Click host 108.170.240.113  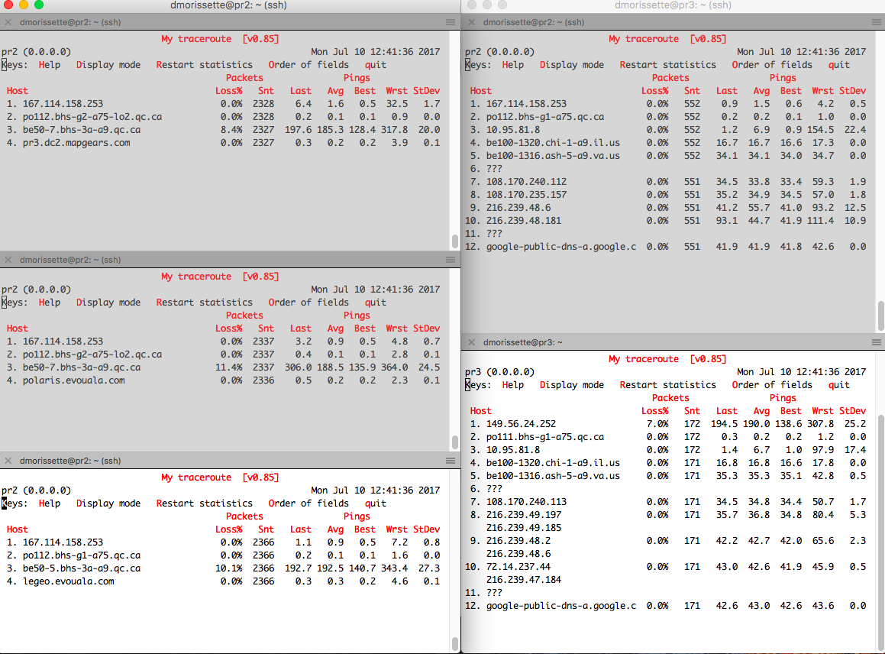click(527, 502)
